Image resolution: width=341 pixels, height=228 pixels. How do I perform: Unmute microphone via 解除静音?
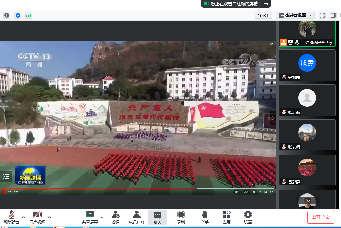coord(11,217)
